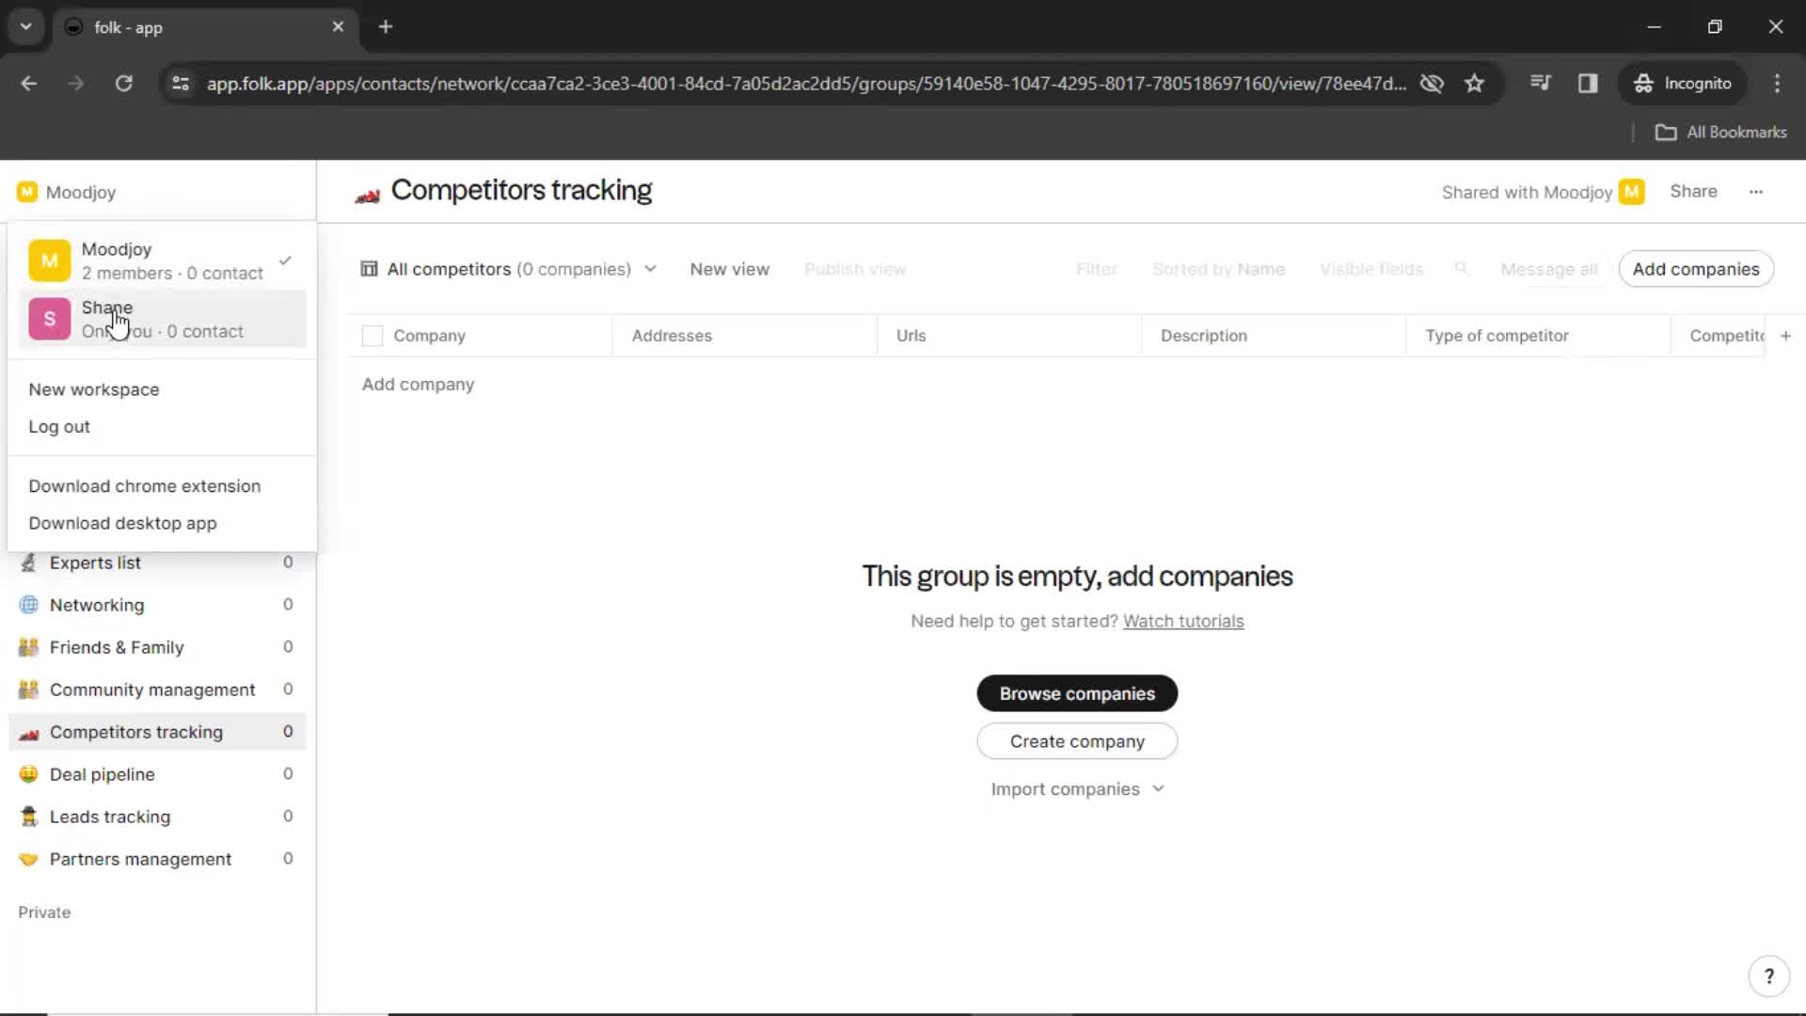Click the Friends & Family sidebar icon
The height and width of the screenshot is (1016, 1806).
[27, 647]
